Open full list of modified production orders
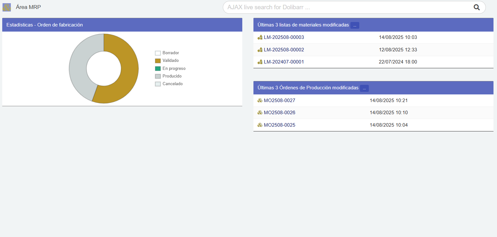Image resolution: width=497 pixels, height=237 pixels. 364,88
